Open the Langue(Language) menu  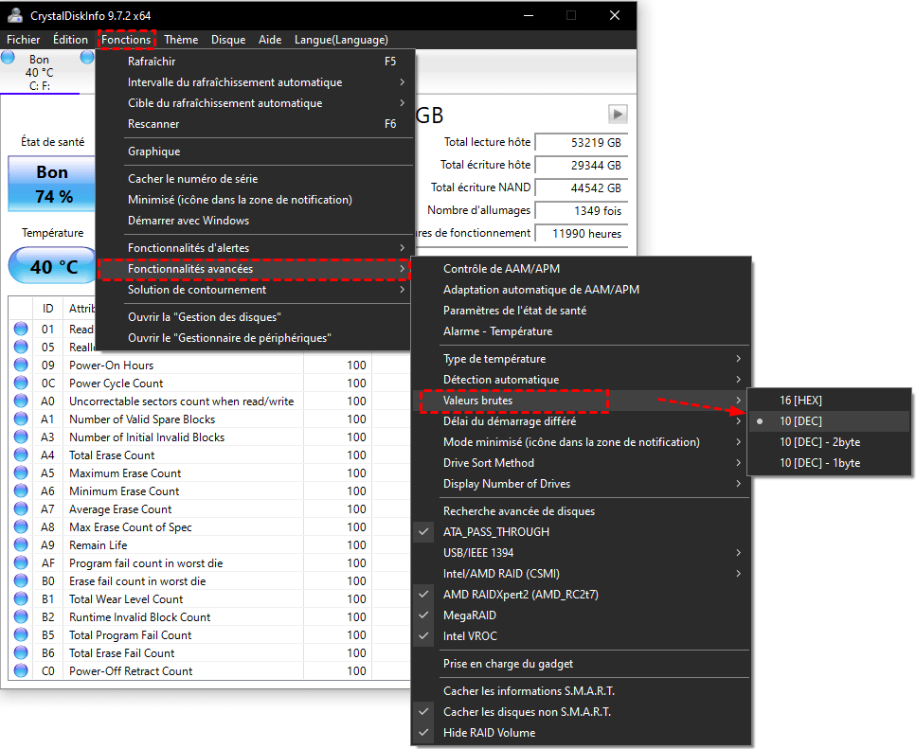(341, 40)
